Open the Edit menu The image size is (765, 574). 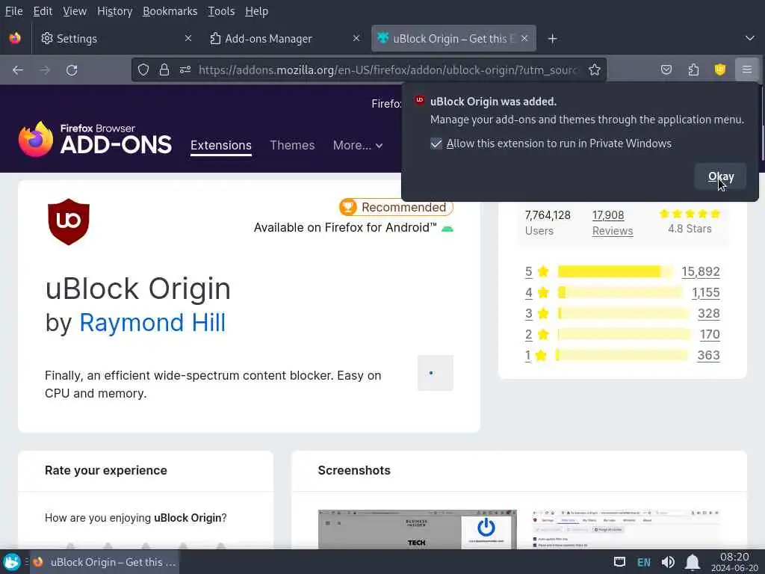pyautogui.click(x=43, y=10)
